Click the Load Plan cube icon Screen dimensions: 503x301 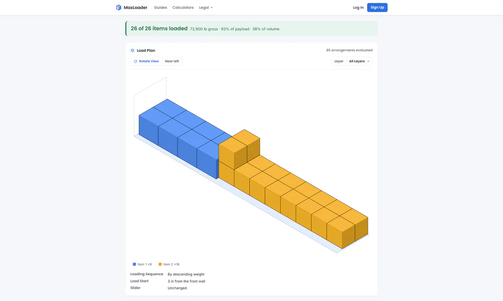click(133, 50)
